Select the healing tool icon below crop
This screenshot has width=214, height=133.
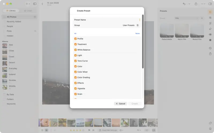coord(210,29)
